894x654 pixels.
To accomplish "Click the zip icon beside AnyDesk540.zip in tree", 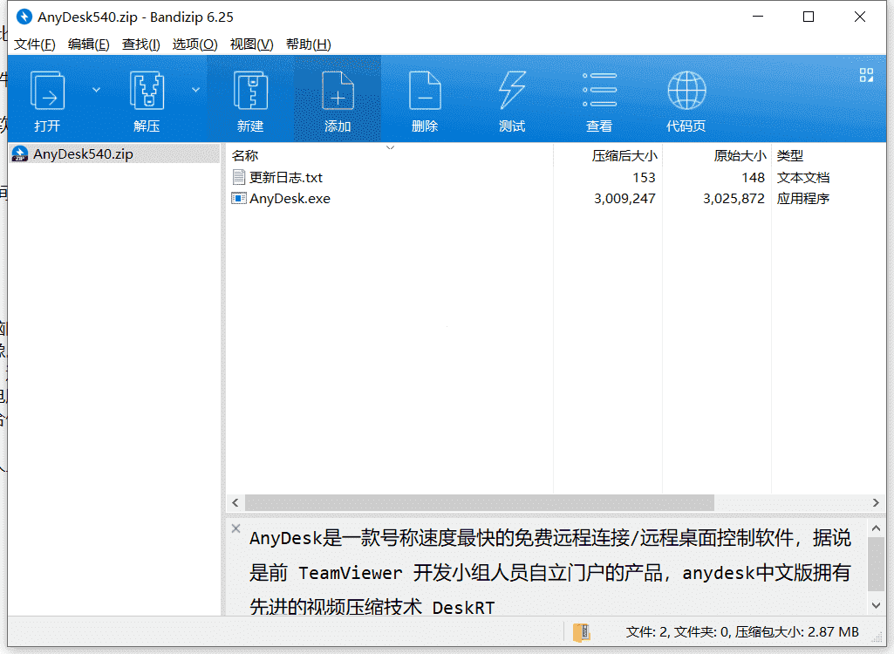I will click(20, 154).
